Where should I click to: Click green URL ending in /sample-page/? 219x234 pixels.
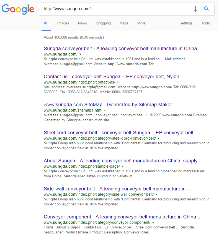[x=82, y=166]
